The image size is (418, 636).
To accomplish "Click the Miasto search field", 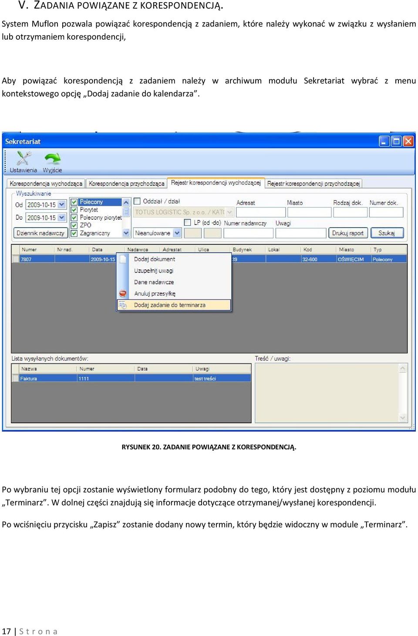I will tap(309, 212).
